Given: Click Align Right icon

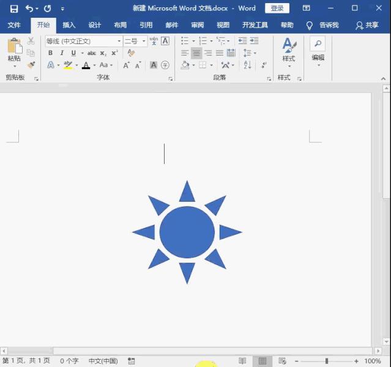Looking at the screenshot, I should 208,53.
